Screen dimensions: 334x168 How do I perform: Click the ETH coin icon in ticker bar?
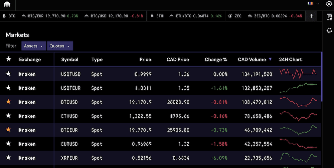[152, 16]
